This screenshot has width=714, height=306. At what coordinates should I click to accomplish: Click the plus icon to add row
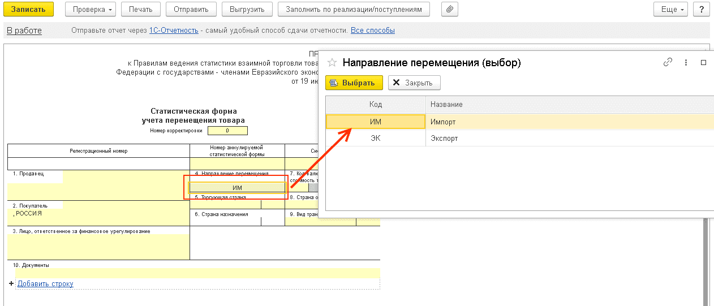tap(11, 283)
